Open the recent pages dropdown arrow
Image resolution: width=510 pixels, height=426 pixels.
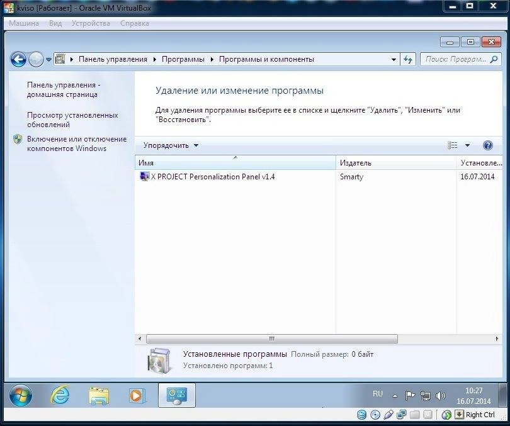click(x=48, y=60)
